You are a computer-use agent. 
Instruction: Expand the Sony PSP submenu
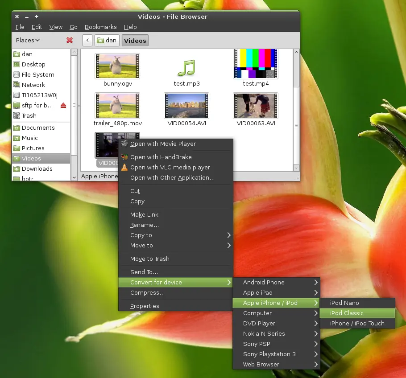[x=276, y=344]
